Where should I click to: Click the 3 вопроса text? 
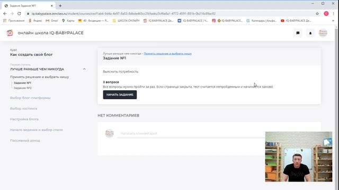111,82
